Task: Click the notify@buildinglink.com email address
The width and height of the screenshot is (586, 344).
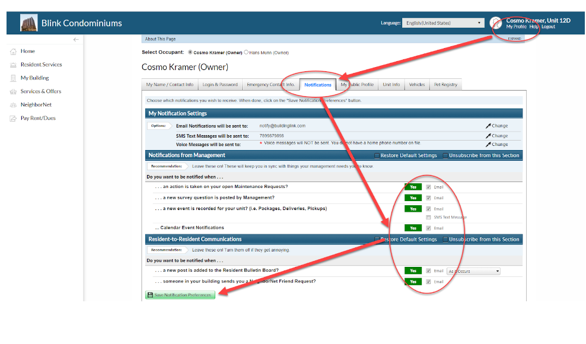Action: [282, 126]
